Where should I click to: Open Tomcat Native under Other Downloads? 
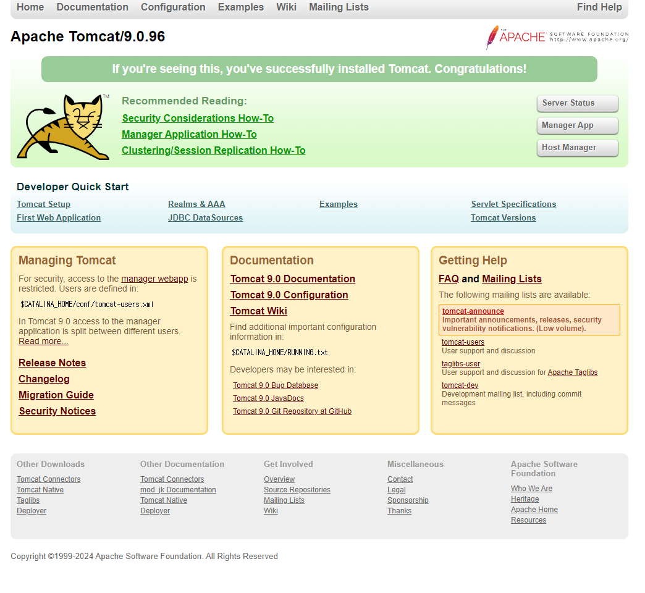[x=40, y=490]
